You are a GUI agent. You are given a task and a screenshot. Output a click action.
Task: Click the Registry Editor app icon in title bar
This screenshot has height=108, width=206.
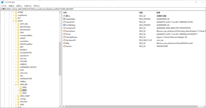2,2
